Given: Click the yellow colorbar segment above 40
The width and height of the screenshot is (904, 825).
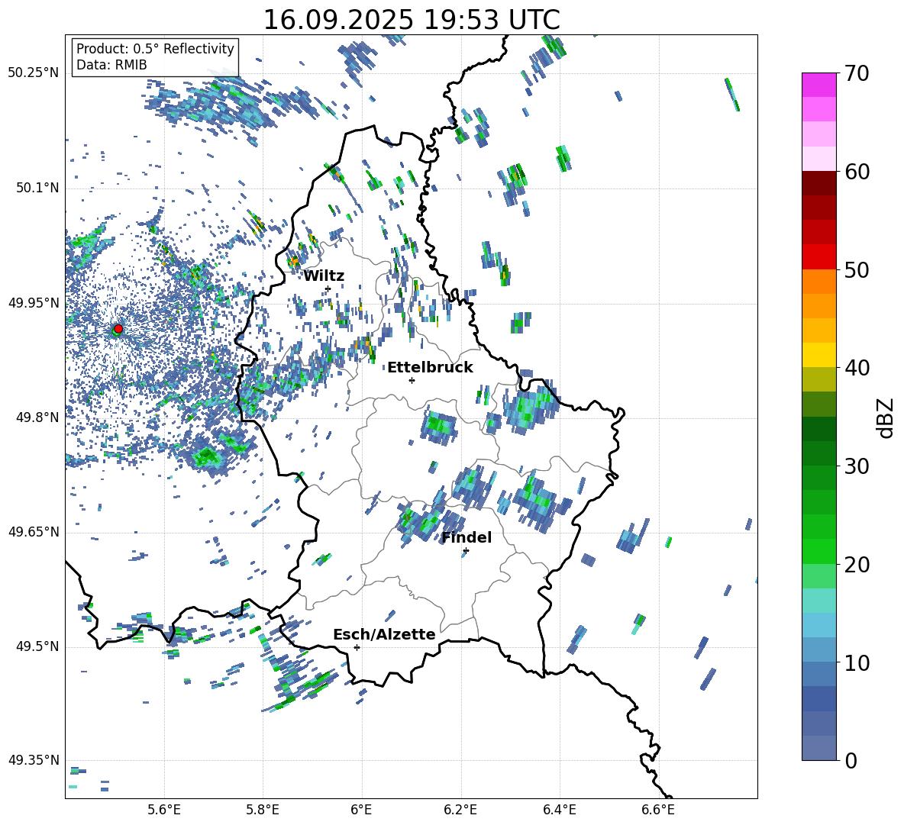Looking at the screenshot, I should 818,355.
